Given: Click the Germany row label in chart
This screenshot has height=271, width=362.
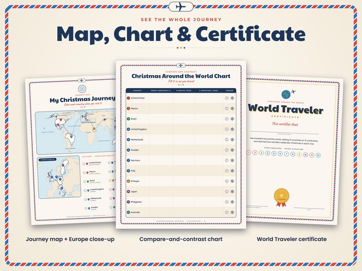Looking at the screenshot, I should (135, 160).
